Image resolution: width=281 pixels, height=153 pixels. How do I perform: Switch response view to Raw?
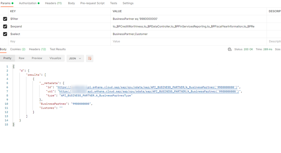pos(21,58)
